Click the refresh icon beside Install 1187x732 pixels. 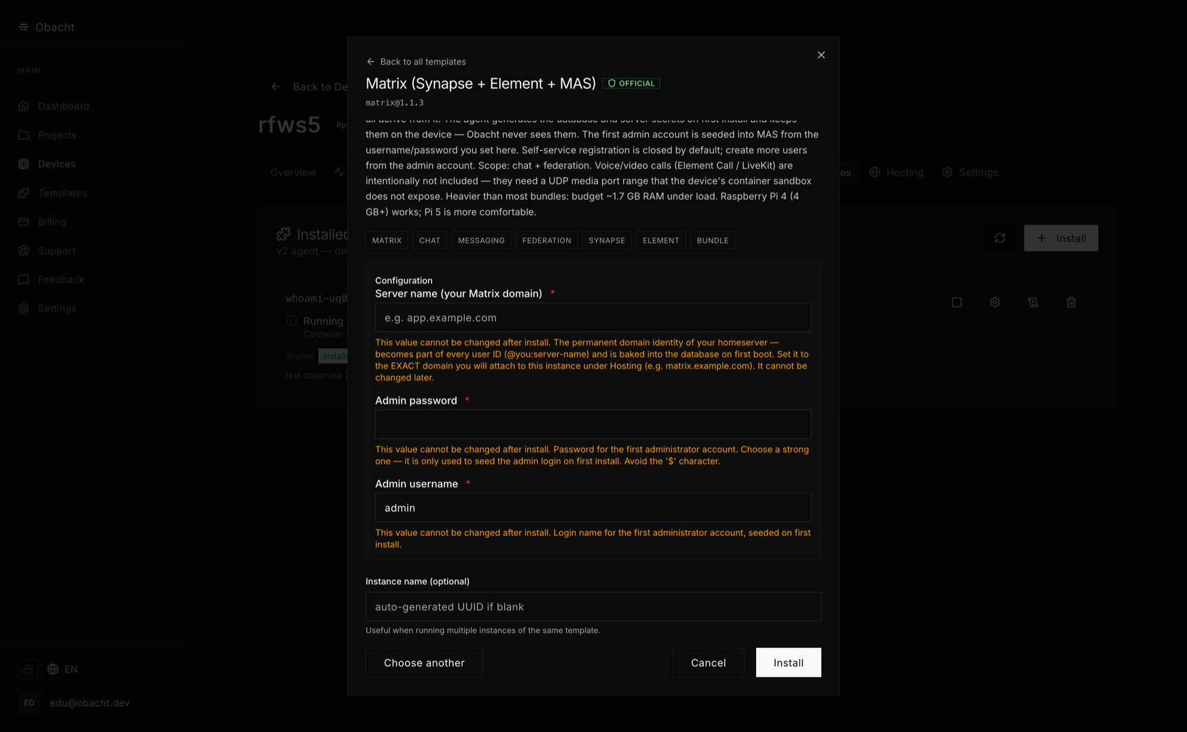[x=1000, y=238]
